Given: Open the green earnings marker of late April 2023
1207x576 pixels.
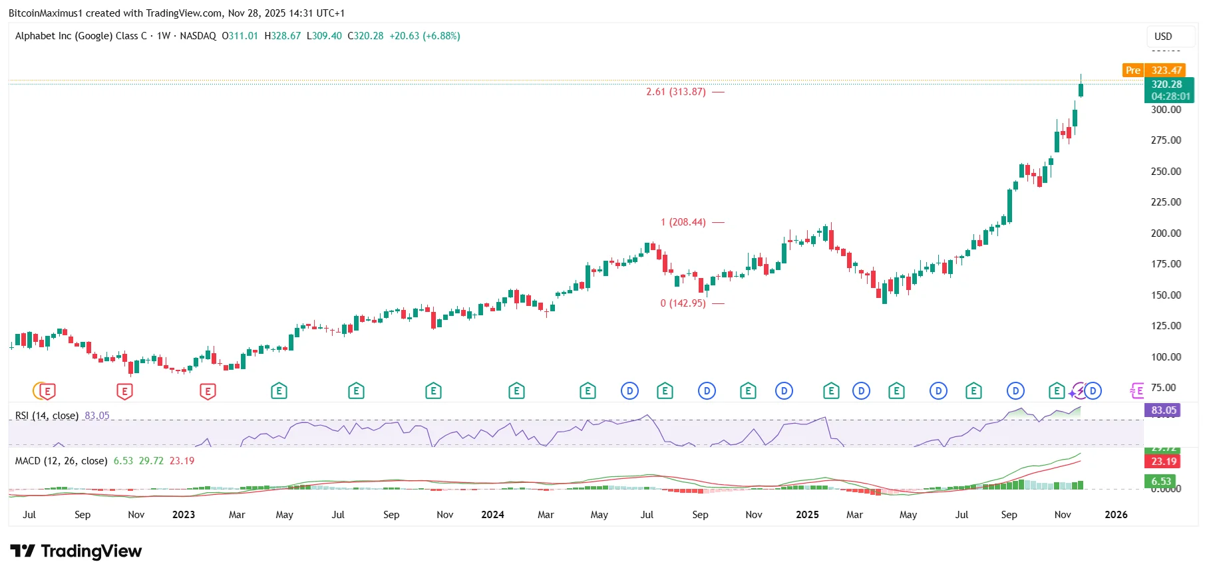Looking at the screenshot, I should tap(279, 391).
